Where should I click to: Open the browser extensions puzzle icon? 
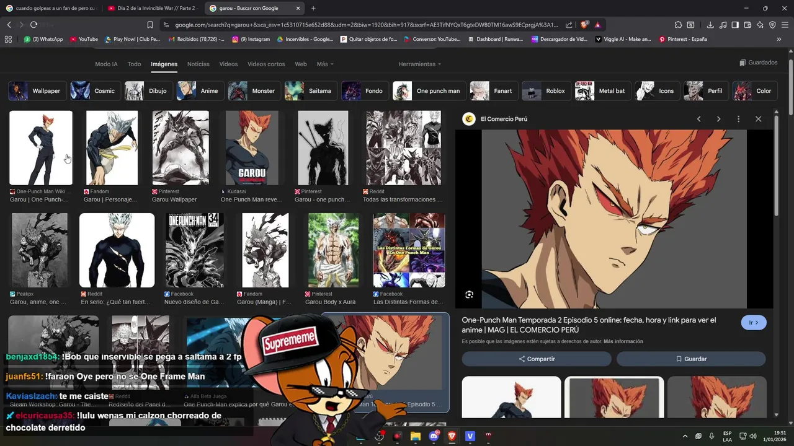coord(678,25)
